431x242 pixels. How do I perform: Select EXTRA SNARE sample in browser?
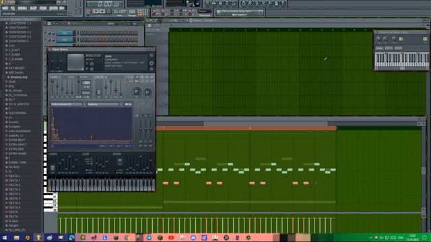pyautogui.click(x=18, y=153)
